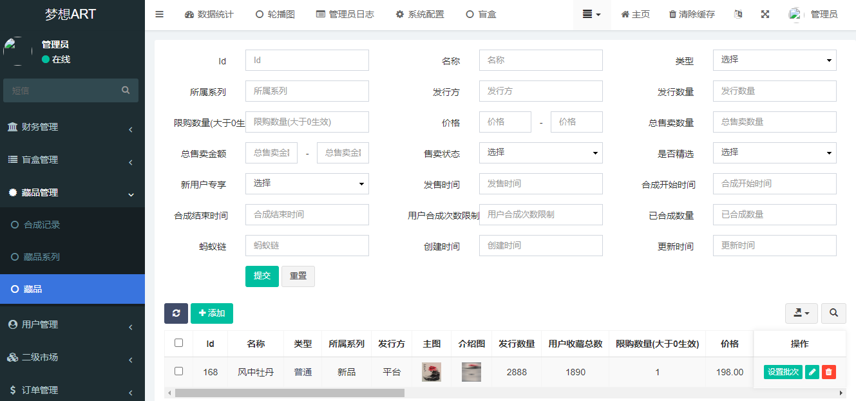
Task: Delete row 168 using the trash icon
Action: click(829, 372)
